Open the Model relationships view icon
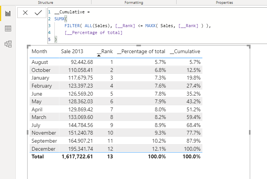Viewport: 267px width, 179px height. pos(8,44)
